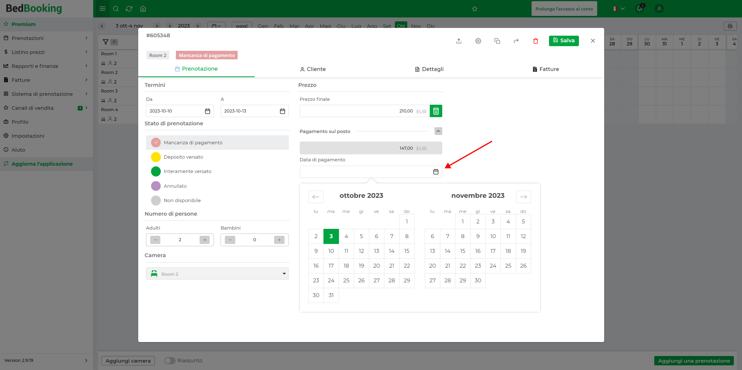The width and height of the screenshot is (742, 370).
Task: Close the booking dialog
Action: [593, 41]
